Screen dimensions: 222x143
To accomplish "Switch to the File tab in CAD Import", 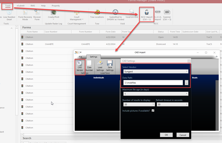I will pos(80,57).
